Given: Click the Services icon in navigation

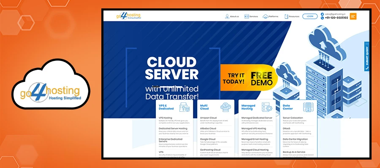Looking at the screenshot, I should (x=247, y=16).
